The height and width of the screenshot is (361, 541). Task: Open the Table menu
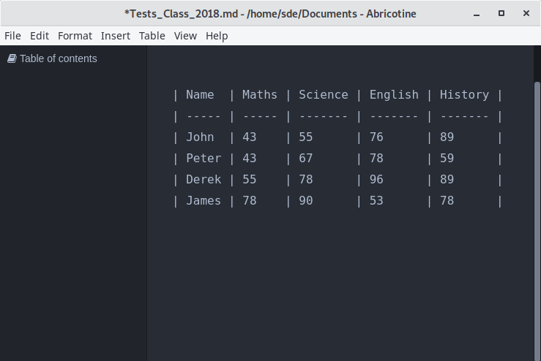point(152,36)
